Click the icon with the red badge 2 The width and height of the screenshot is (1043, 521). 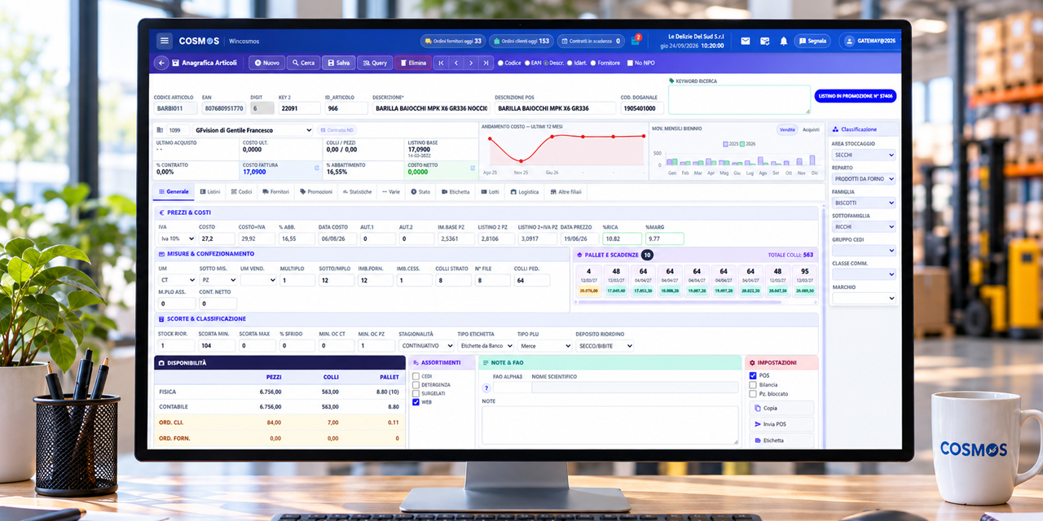coord(636,40)
